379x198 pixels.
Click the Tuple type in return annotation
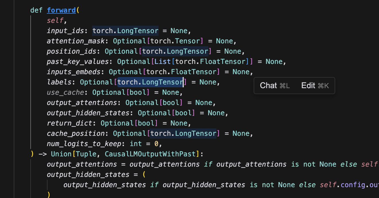point(86,154)
